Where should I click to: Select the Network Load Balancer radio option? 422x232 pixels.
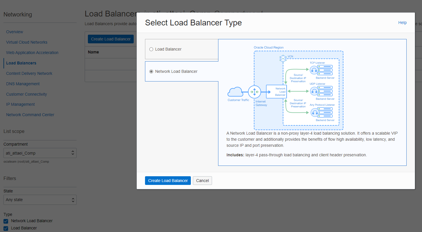click(151, 72)
